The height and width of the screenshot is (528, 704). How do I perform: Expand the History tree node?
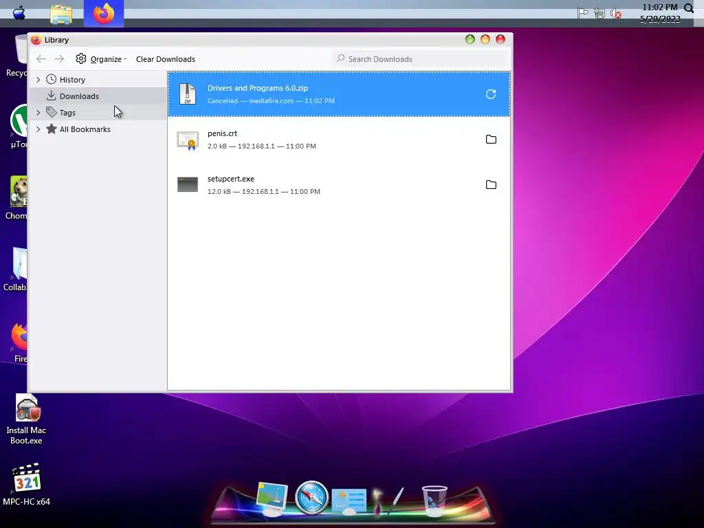(x=38, y=80)
